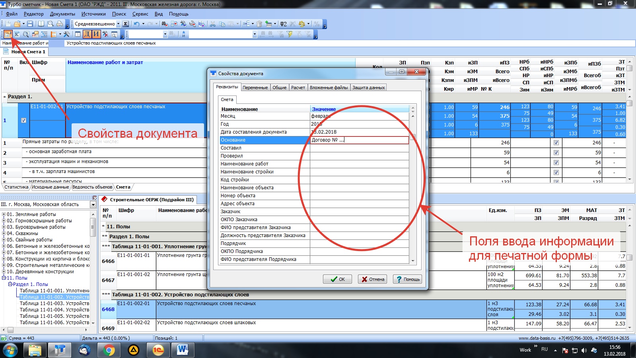Click the open book reference icon
This screenshot has width=636, height=358.
(41, 24)
